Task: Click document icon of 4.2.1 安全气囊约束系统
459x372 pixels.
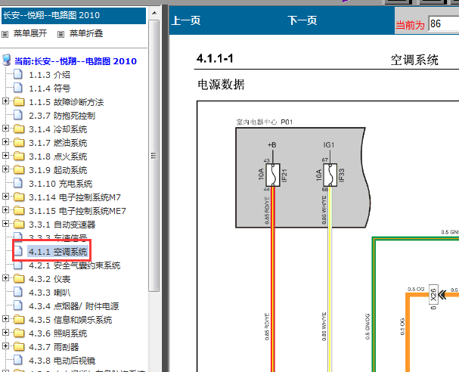Action: point(18,265)
